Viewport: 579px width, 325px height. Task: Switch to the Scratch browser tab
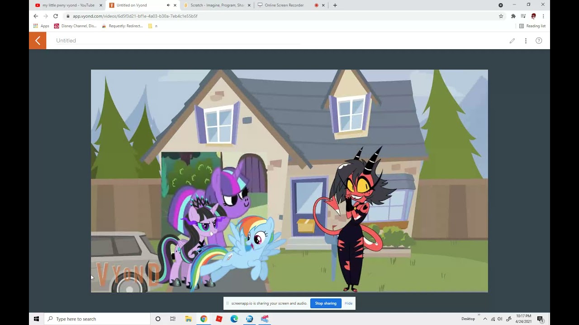(217, 5)
